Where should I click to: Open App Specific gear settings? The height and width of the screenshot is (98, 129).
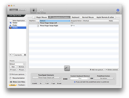(25, 55)
